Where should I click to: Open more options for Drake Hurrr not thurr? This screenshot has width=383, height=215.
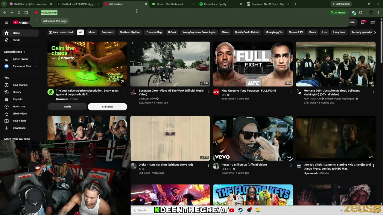pyautogui.click(x=208, y=165)
